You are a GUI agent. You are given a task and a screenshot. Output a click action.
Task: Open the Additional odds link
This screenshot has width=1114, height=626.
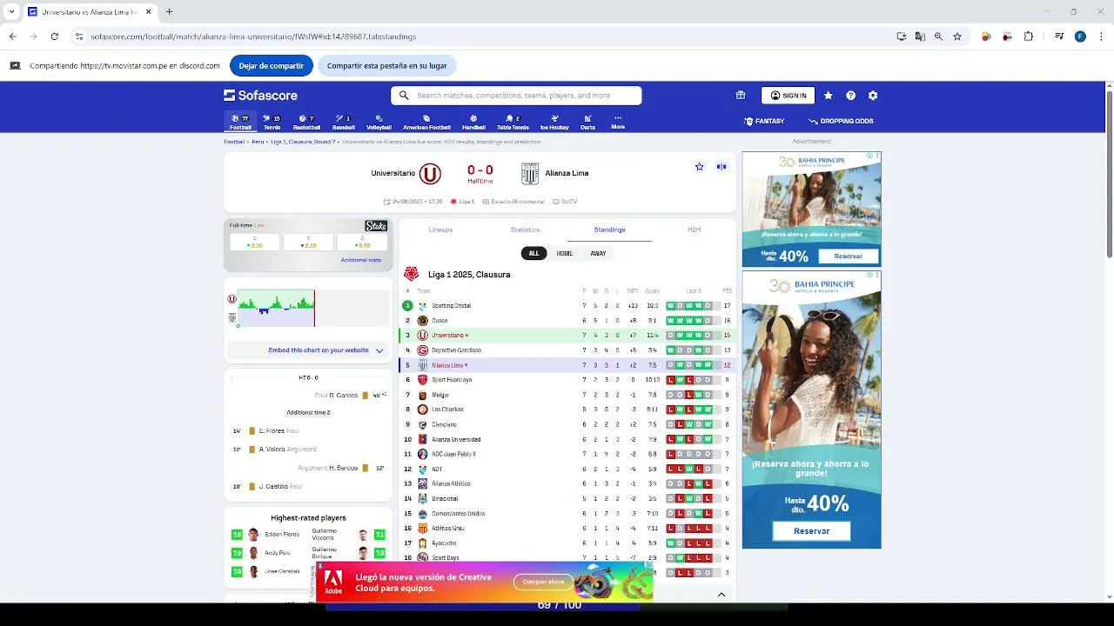tap(361, 260)
